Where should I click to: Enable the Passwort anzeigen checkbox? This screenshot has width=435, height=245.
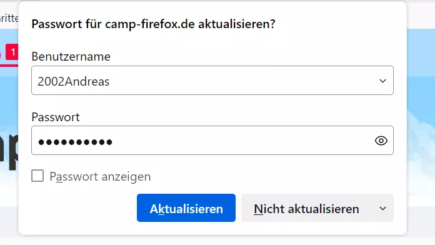(x=37, y=176)
